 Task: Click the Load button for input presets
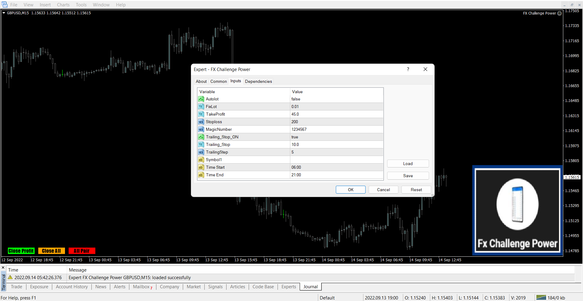point(408,164)
